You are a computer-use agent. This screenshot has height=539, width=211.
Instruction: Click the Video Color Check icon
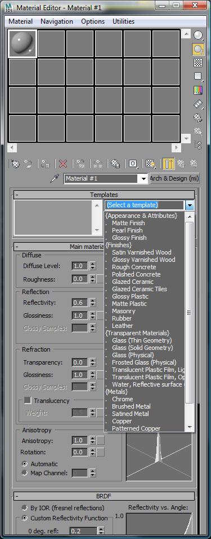tap(198, 90)
